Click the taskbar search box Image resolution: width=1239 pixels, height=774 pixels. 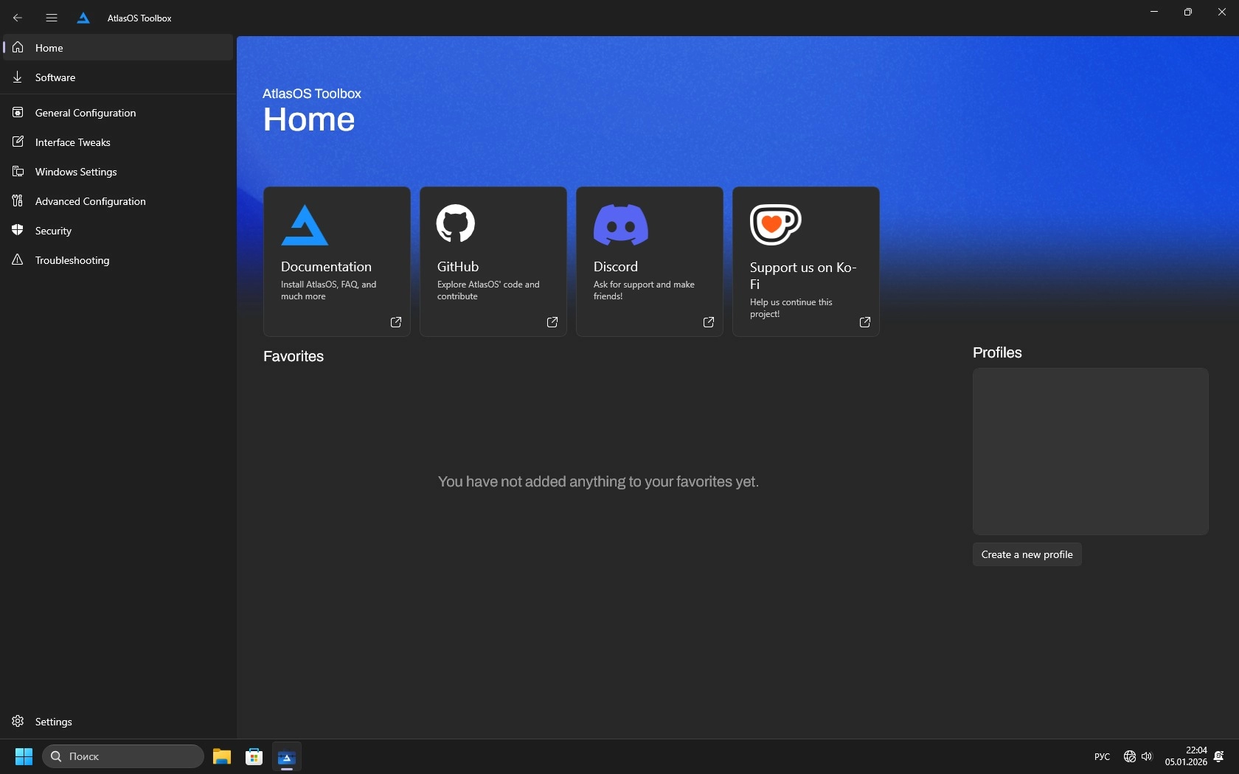coord(123,756)
